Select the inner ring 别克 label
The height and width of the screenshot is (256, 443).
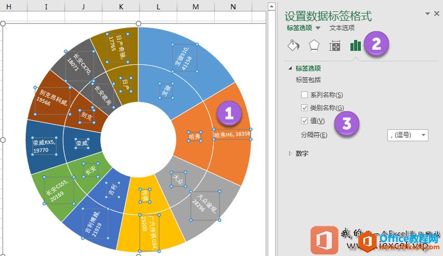(87, 116)
